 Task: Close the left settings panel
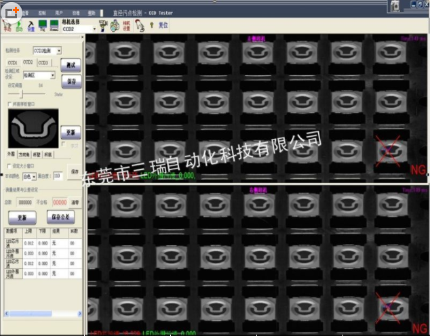82,37
